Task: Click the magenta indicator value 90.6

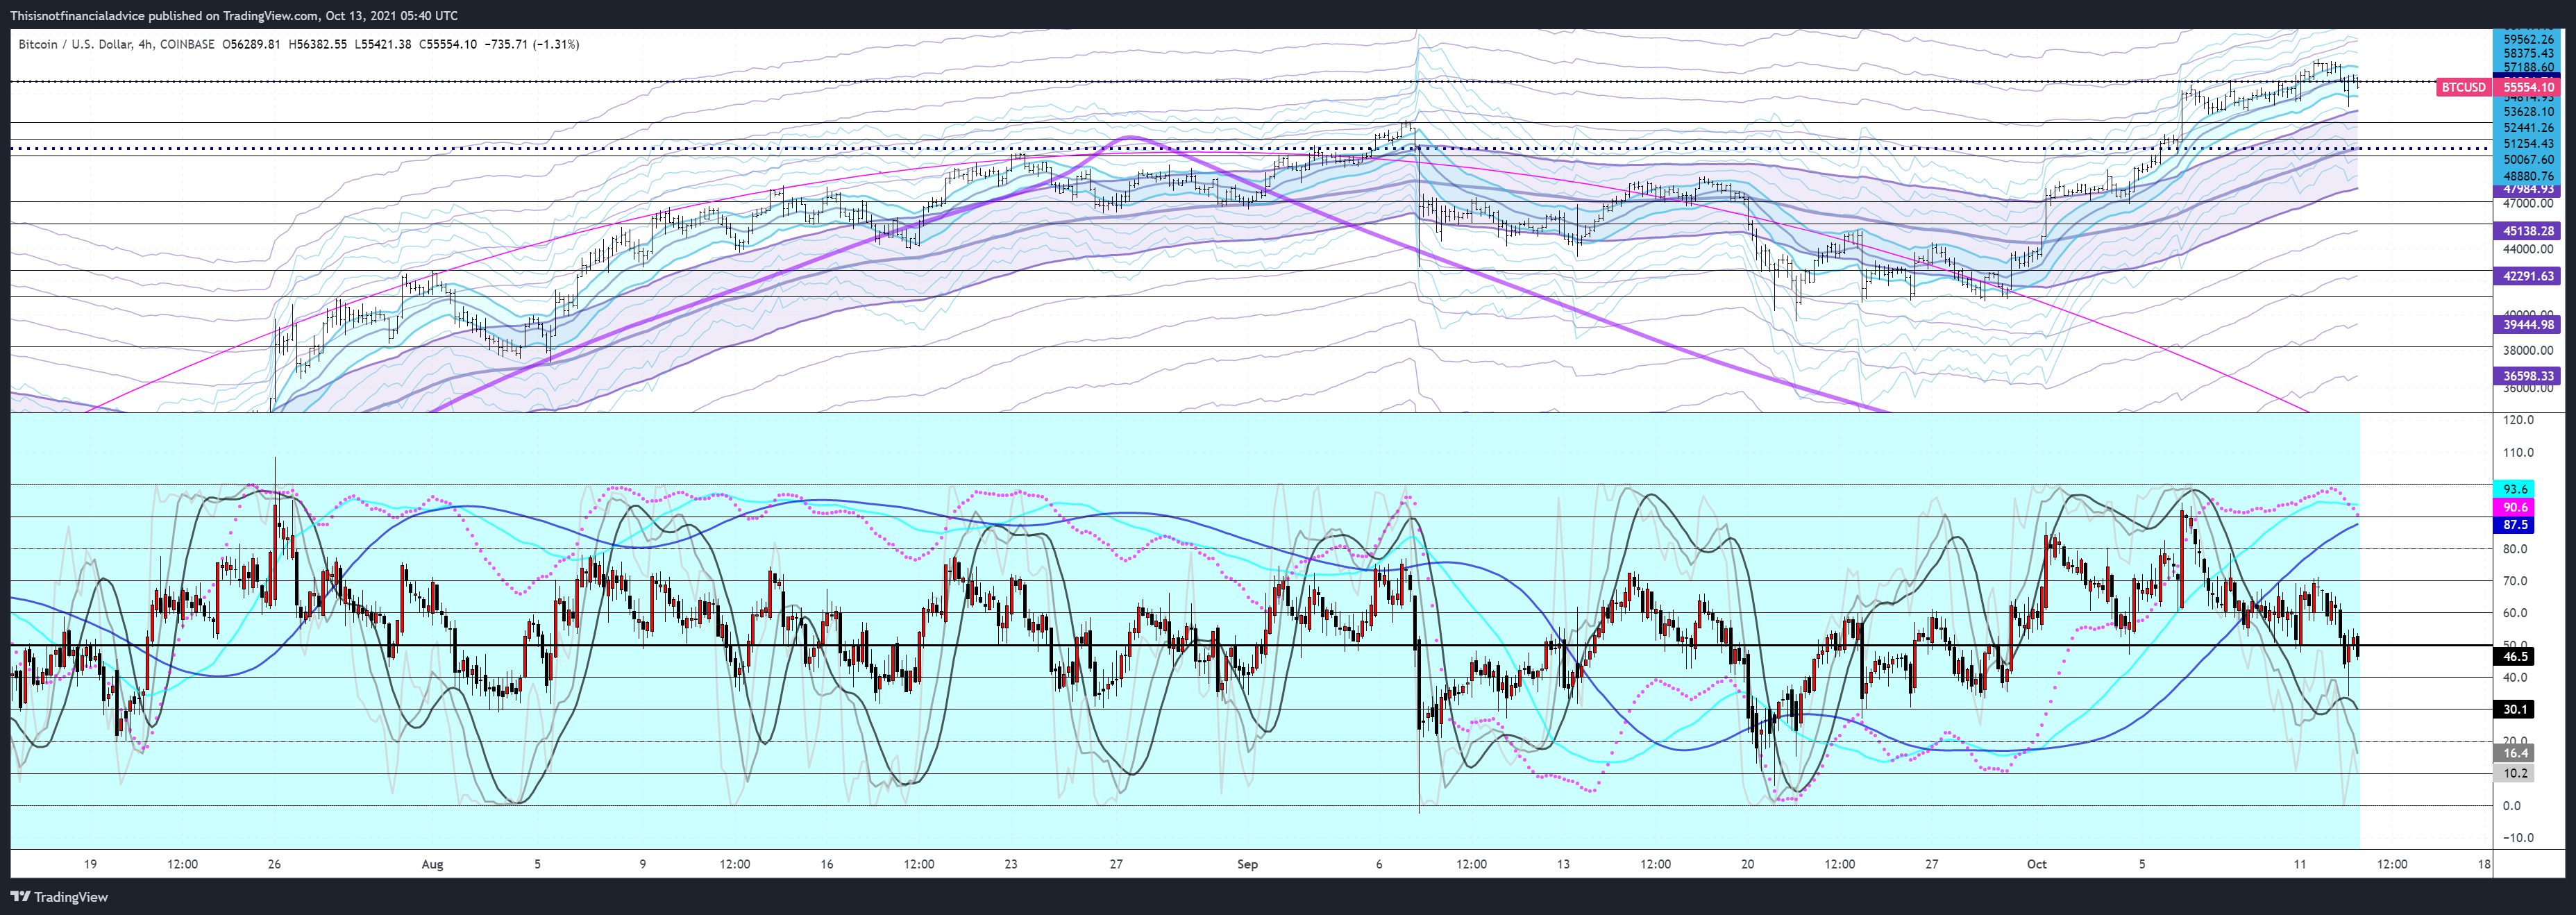Action: click(2515, 507)
